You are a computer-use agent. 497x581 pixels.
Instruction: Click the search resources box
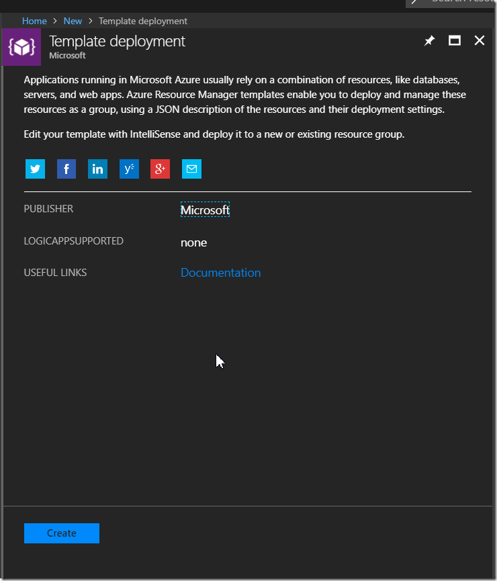[451, 4]
